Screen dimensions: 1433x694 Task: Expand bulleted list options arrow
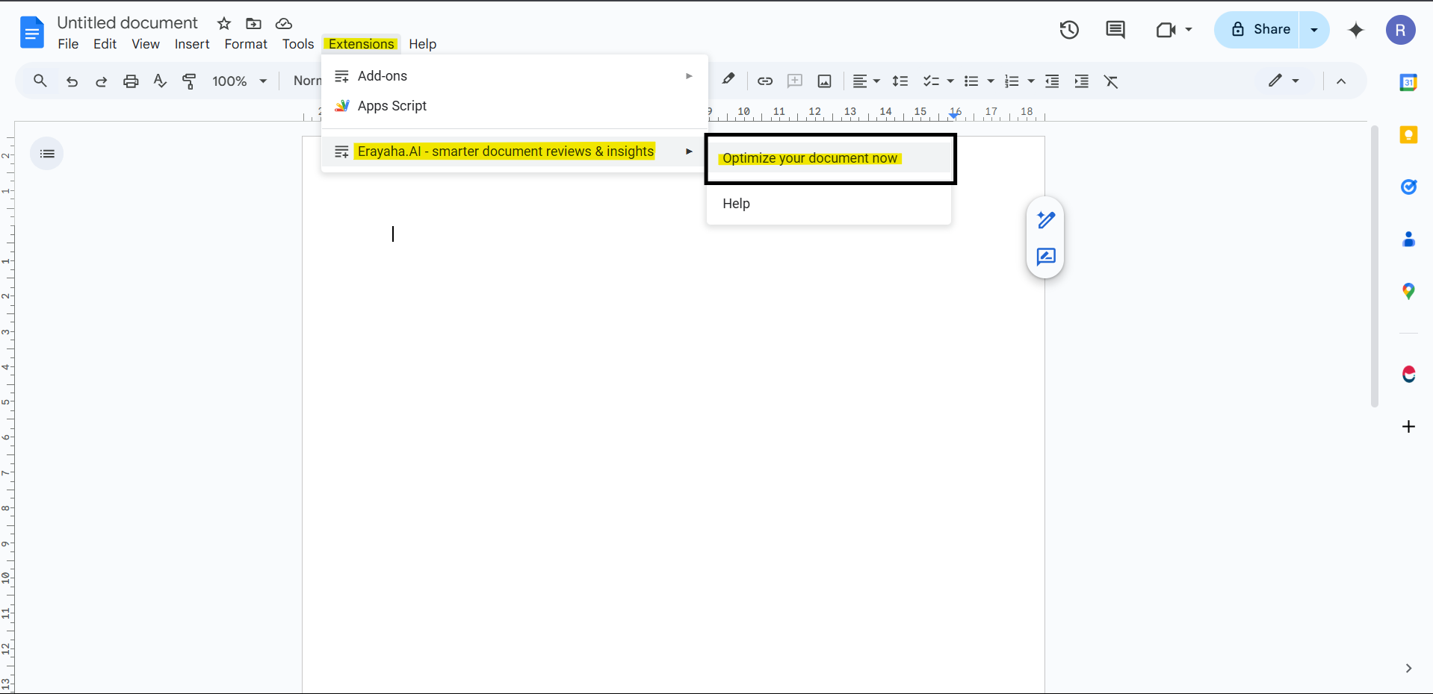(991, 81)
